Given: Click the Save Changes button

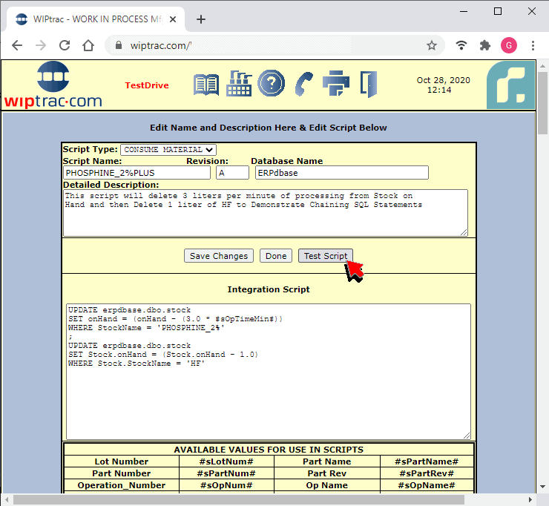Looking at the screenshot, I should pos(219,256).
